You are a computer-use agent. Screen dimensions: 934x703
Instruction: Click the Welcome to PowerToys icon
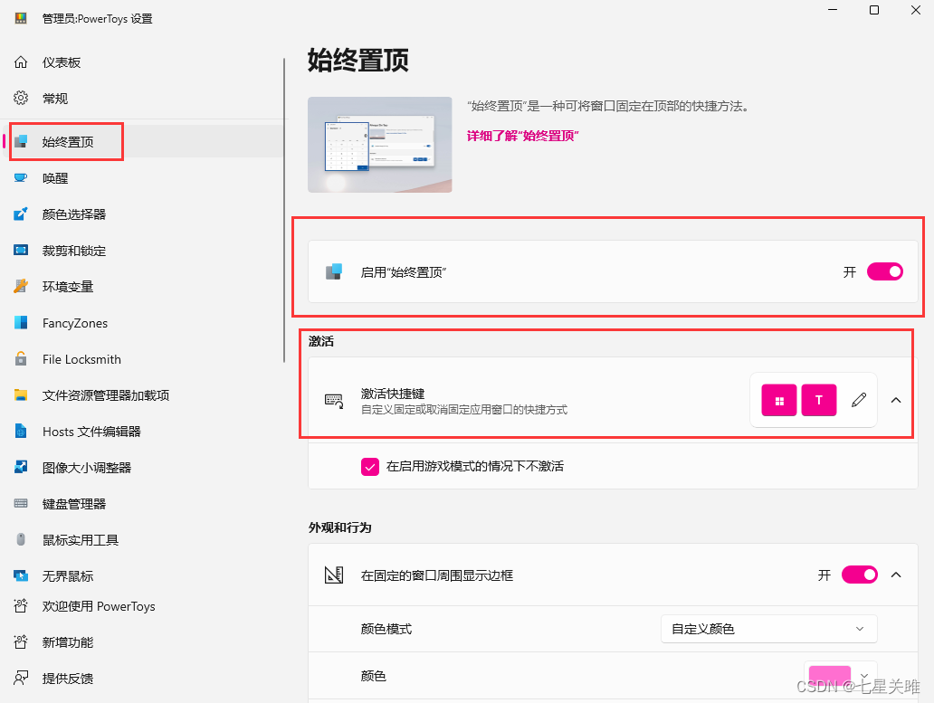coord(21,606)
